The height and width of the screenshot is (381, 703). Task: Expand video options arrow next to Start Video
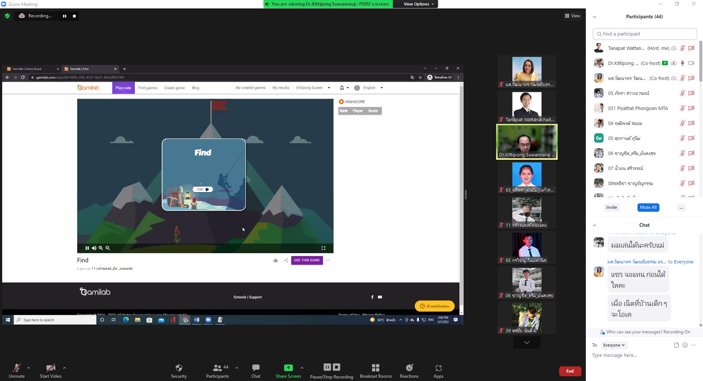coord(64,368)
